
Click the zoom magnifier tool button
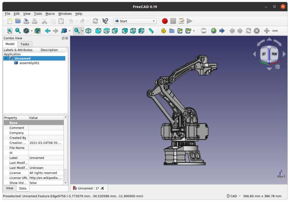(77, 31)
